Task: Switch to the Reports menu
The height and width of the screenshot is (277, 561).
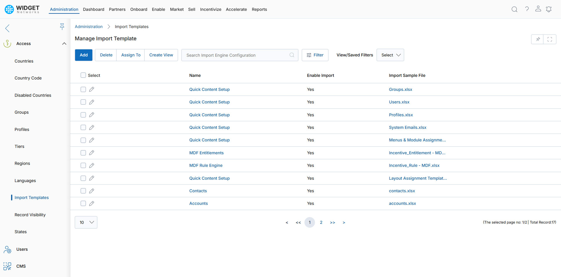Action: point(259,9)
